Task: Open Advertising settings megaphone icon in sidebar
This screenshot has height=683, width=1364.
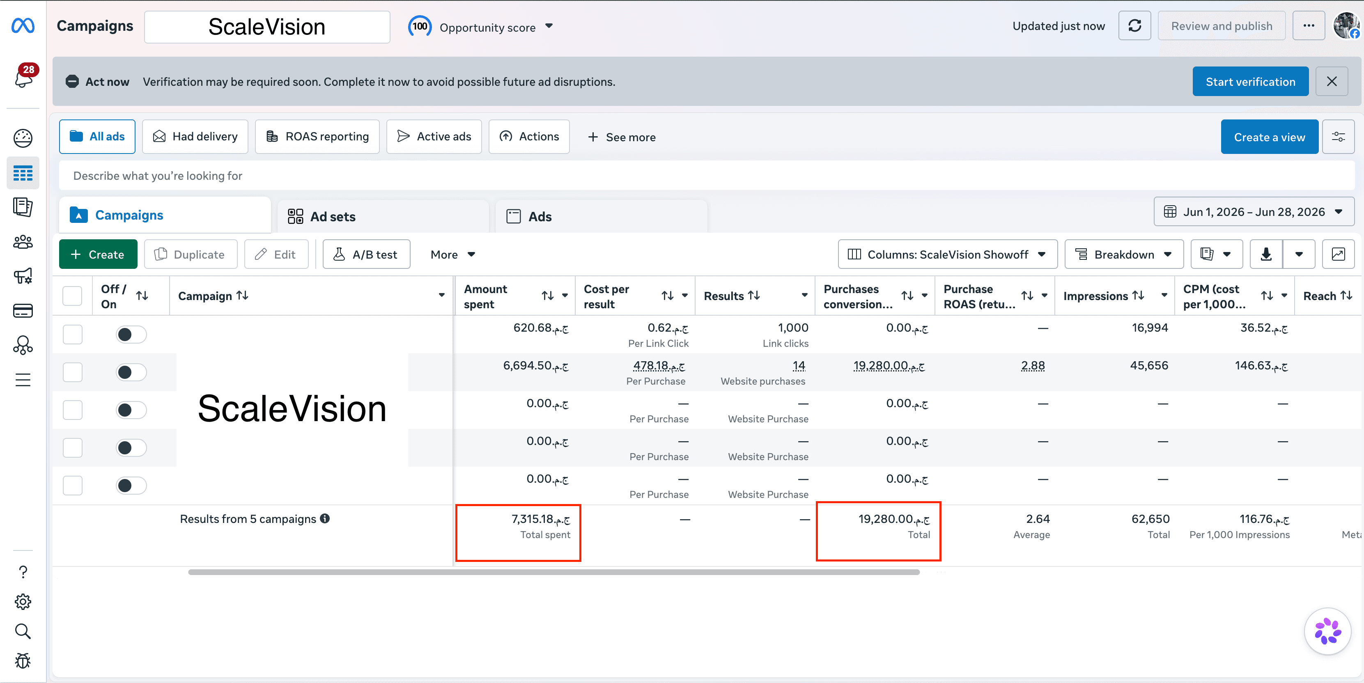Action: coord(23,276)
